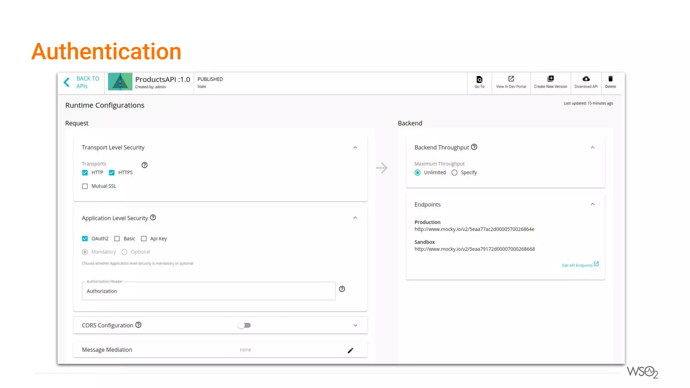
Task: Toggle the CORS Configuration switch
Action: [x=245, y=325]
